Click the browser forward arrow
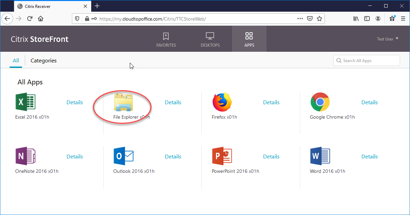410x215 pixels. coord(19,19)
